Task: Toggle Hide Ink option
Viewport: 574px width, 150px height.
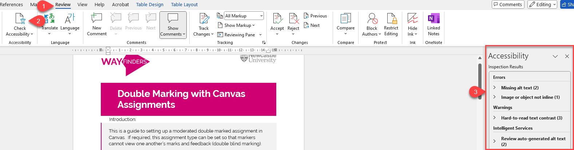Action: (412, 19)
